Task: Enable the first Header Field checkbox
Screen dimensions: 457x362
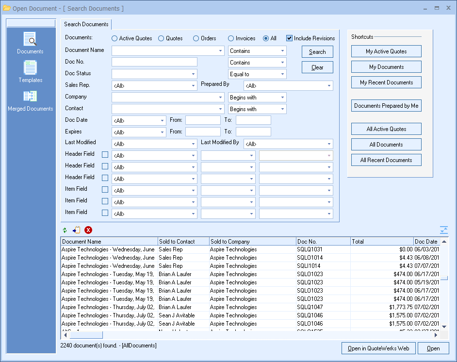Action: [105, 155]
